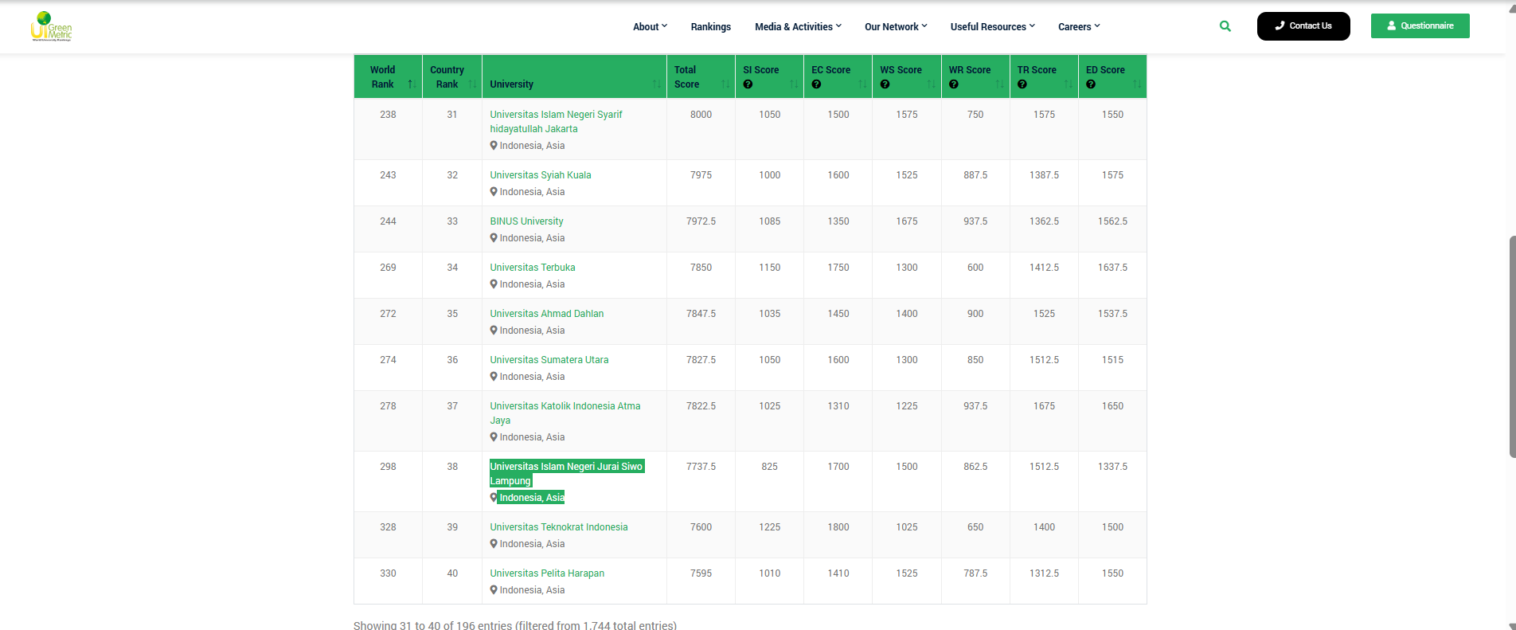
Task: Open the UI GreenMetric logo homepage
Action: [52, 26]
